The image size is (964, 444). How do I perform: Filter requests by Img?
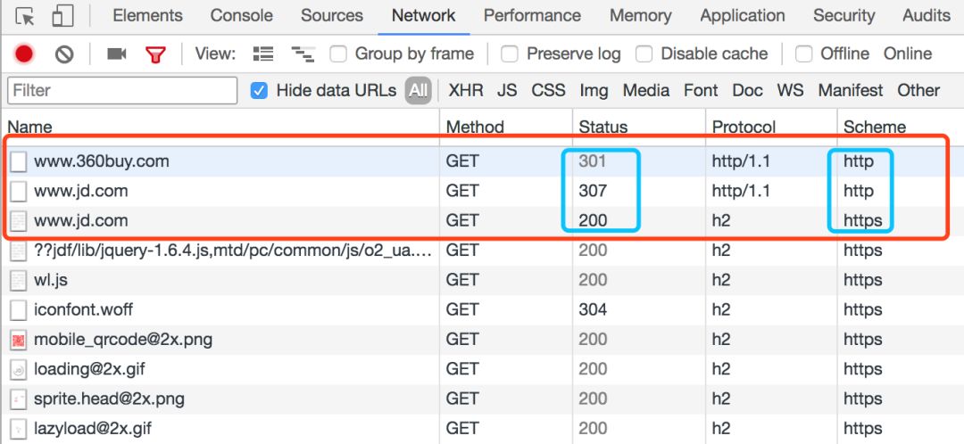pos(594,91)
